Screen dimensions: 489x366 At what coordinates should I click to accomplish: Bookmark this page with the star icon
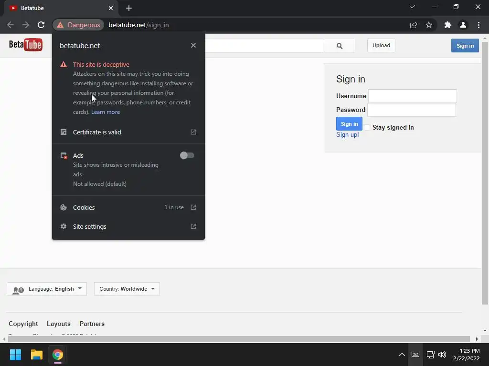(x=429, y=25)
